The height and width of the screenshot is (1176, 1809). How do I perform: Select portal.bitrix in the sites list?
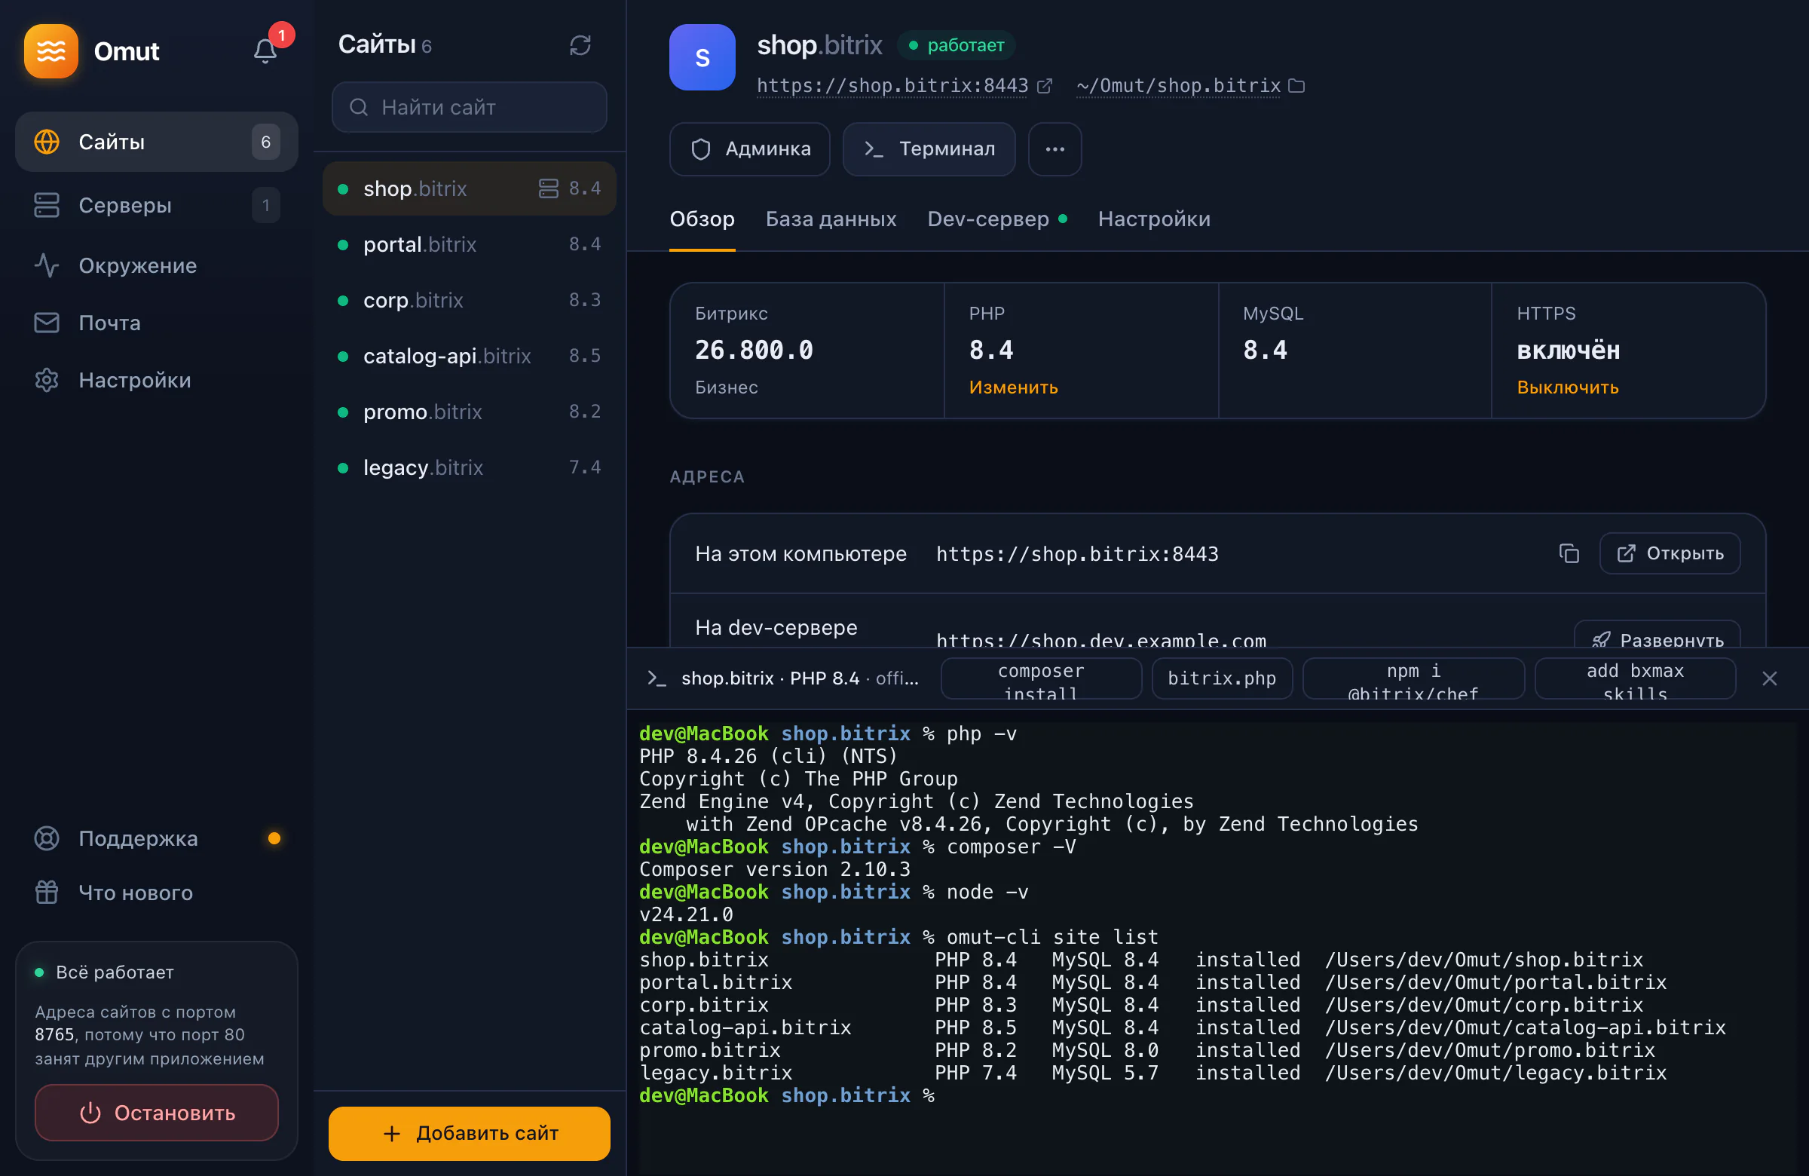[469, 244]
